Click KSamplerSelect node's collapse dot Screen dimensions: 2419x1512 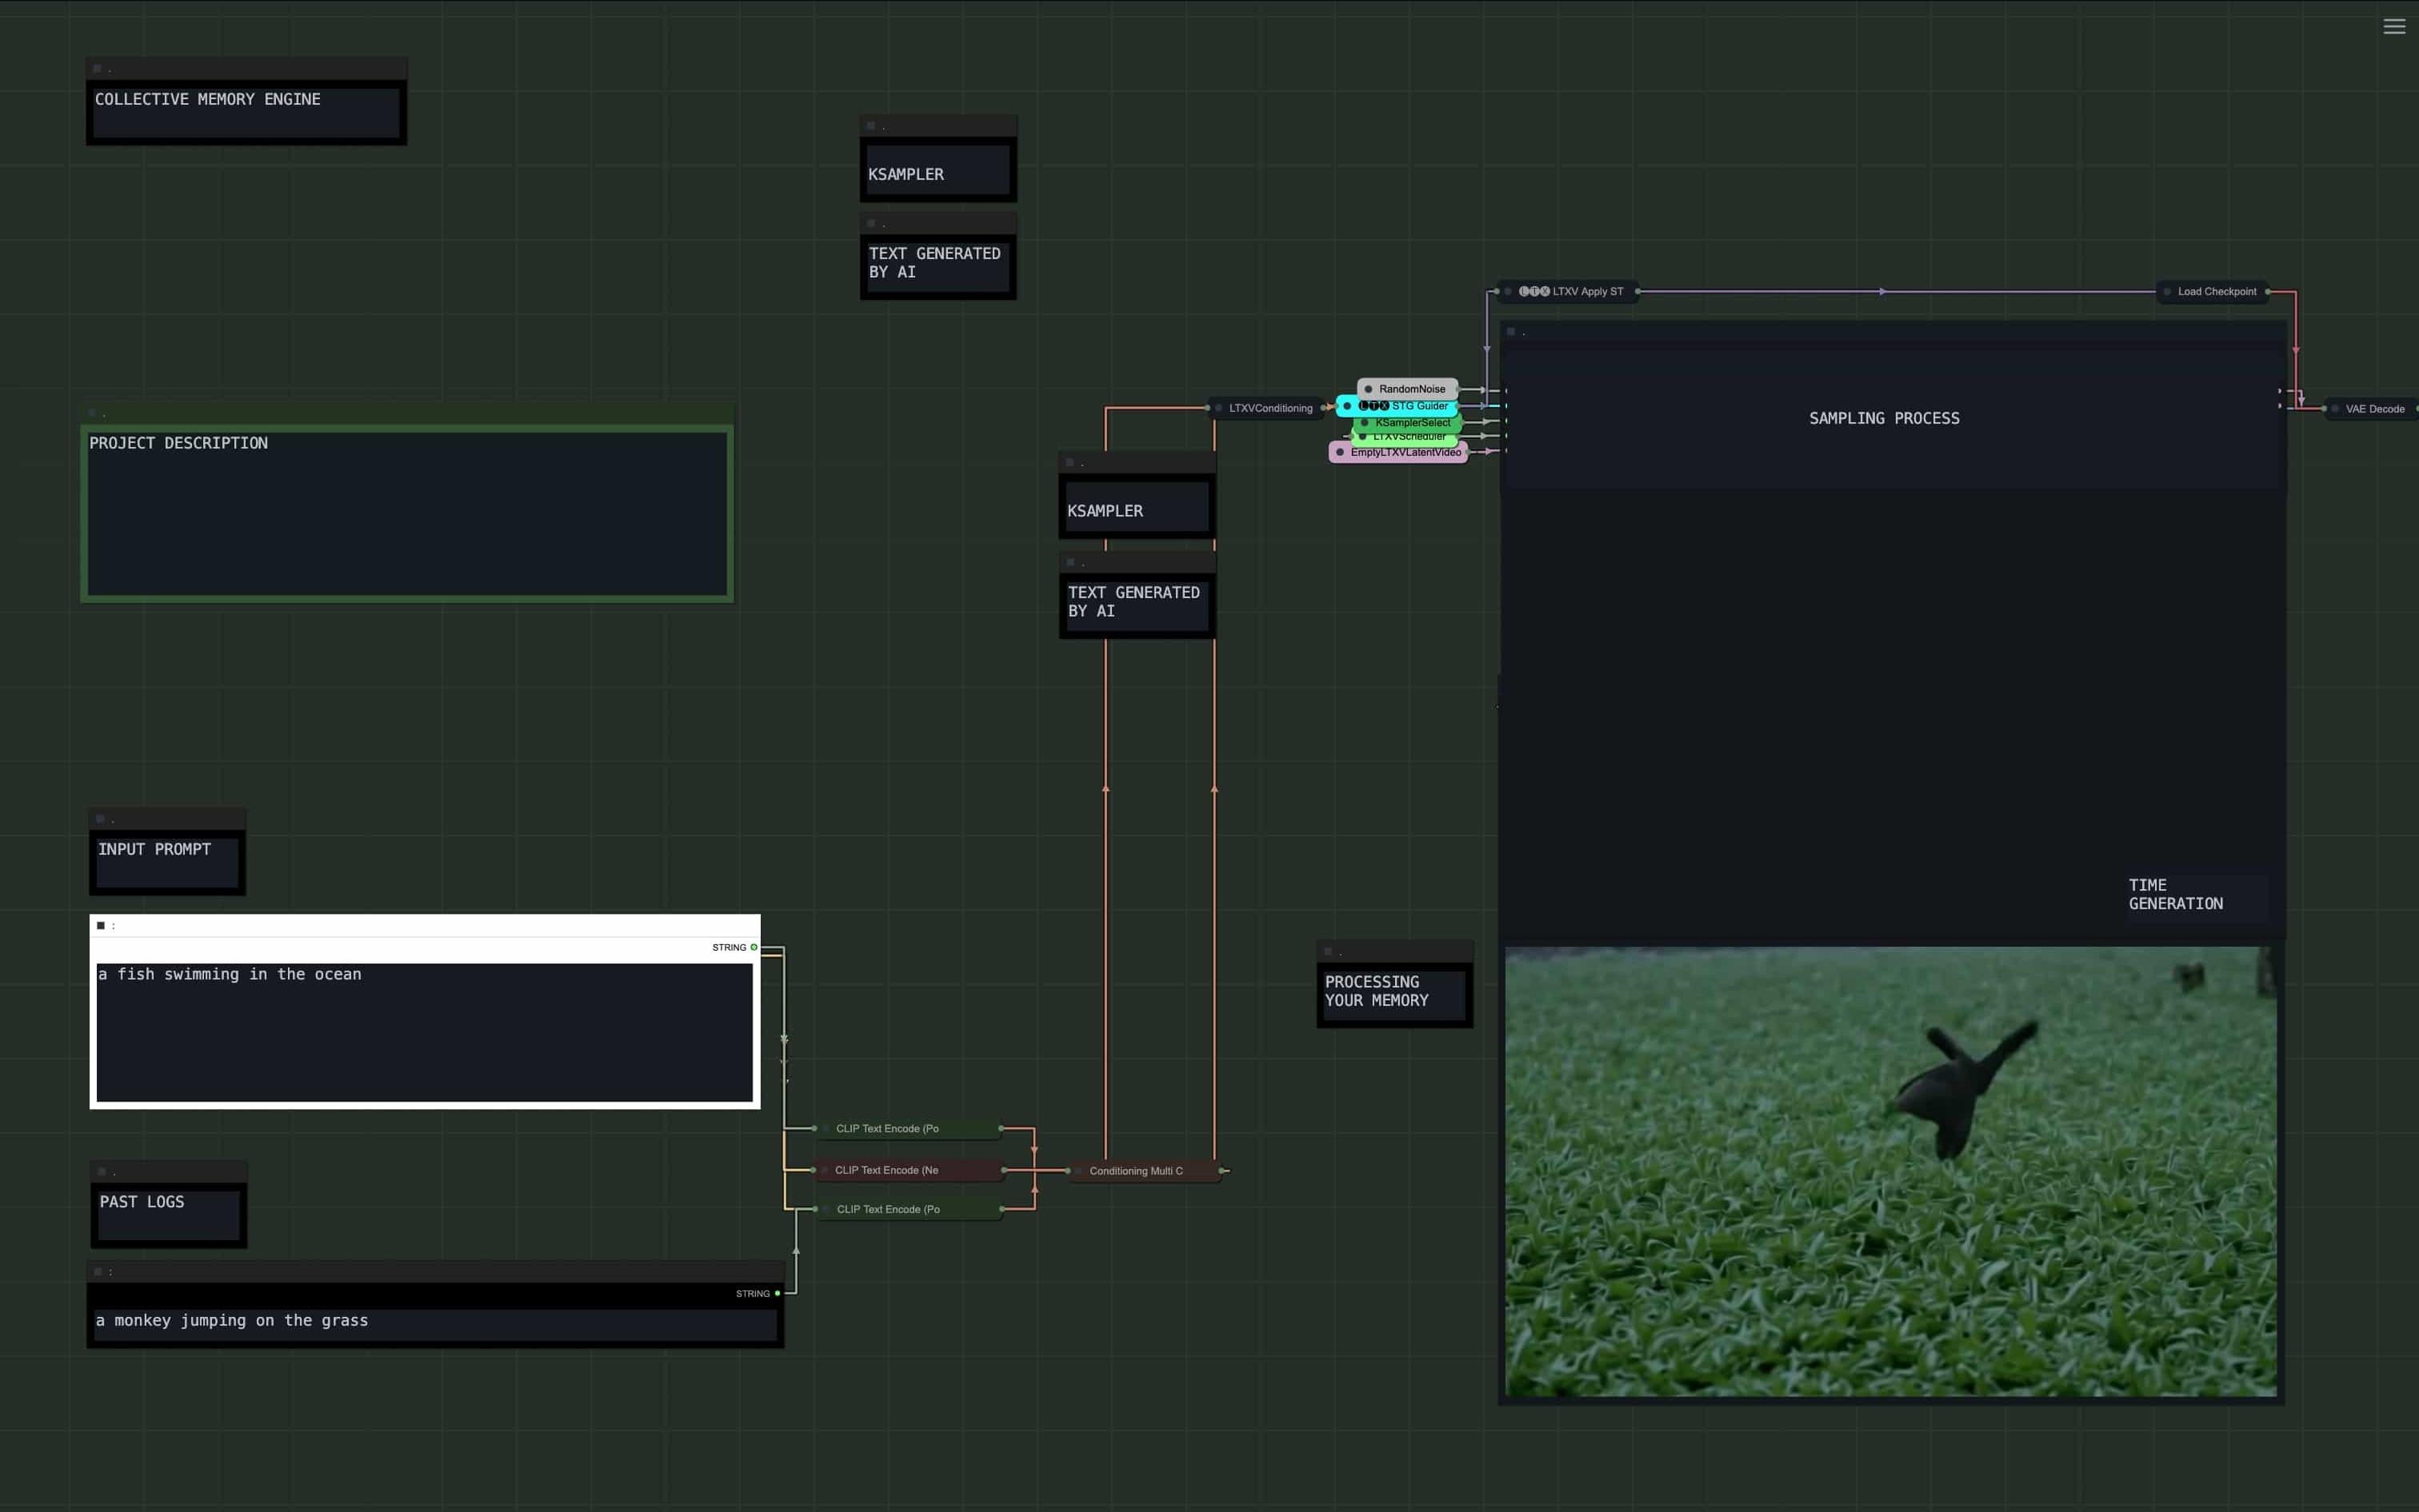[1365, 423]
